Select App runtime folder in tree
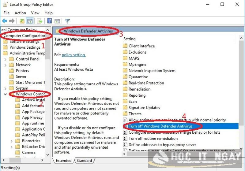Screen dimensions: 245x171 pyautogui.click(x=30, y=123)
